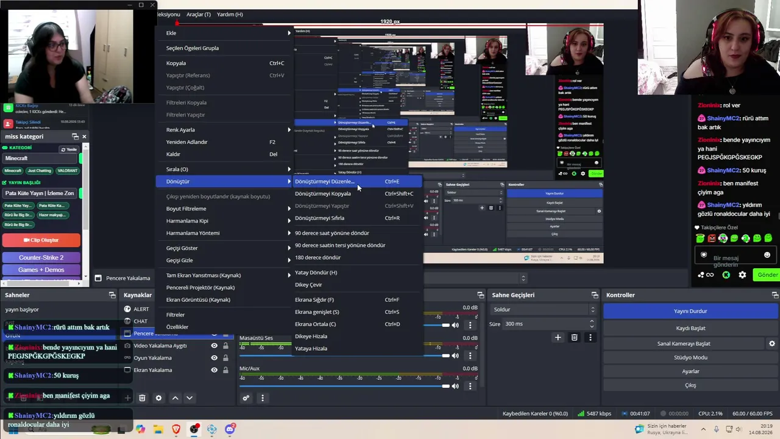Select the ALERT source in Kaynaklar
Screen dimensions: 780x439
point(141,309)
